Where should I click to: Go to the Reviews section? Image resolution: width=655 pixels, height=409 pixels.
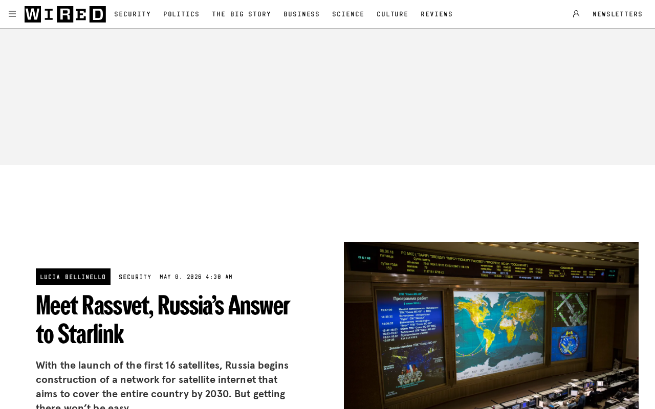point(437,14)
